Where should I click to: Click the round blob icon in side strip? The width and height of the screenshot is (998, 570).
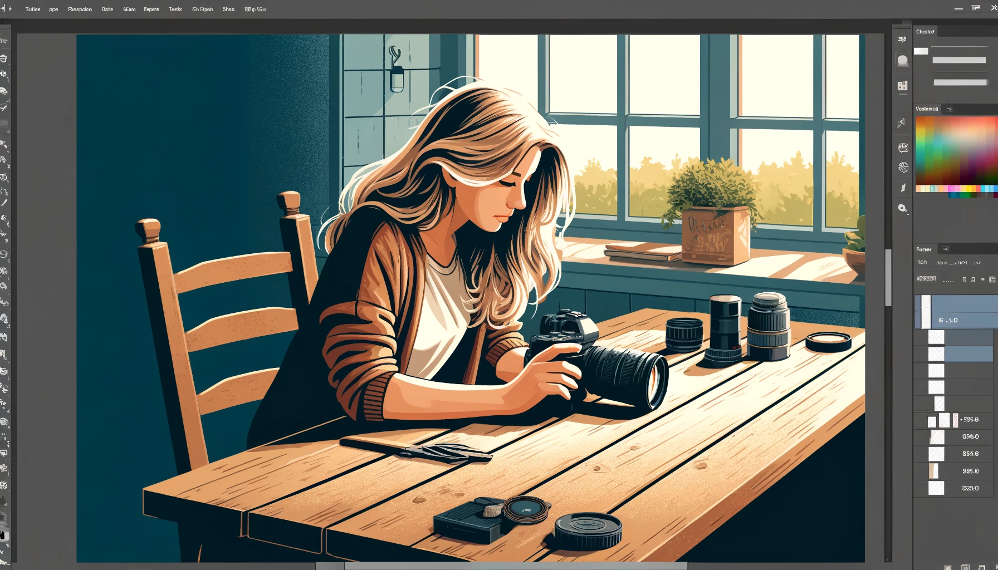(903, 61)
